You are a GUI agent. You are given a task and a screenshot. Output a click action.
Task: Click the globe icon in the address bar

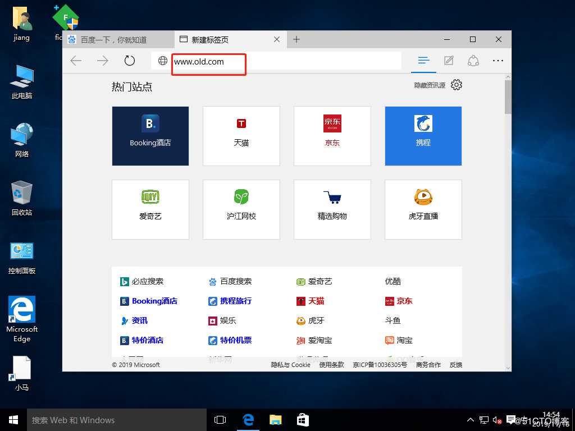(x=163, y=61)
